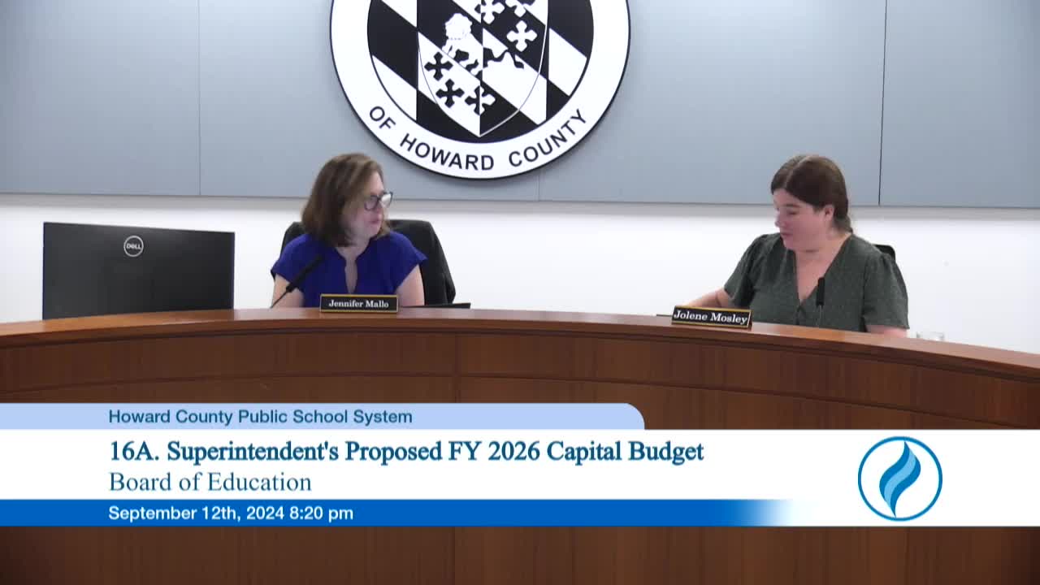The image size is (1040, 585).
Task: Click 'Howard County Public School System' banner text
Action: [x=260, y=417]
